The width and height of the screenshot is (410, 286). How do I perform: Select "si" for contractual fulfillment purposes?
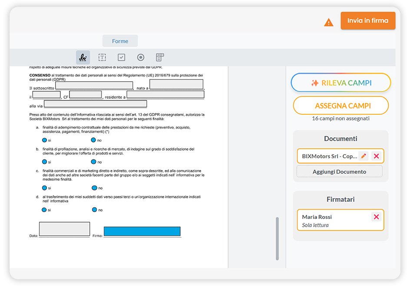coord(44,140)
